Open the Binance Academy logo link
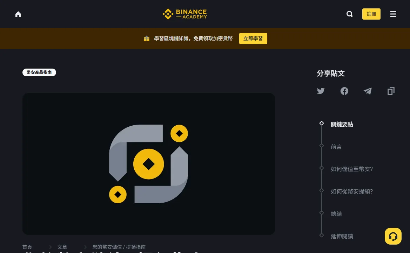 (x=184, y=14)
